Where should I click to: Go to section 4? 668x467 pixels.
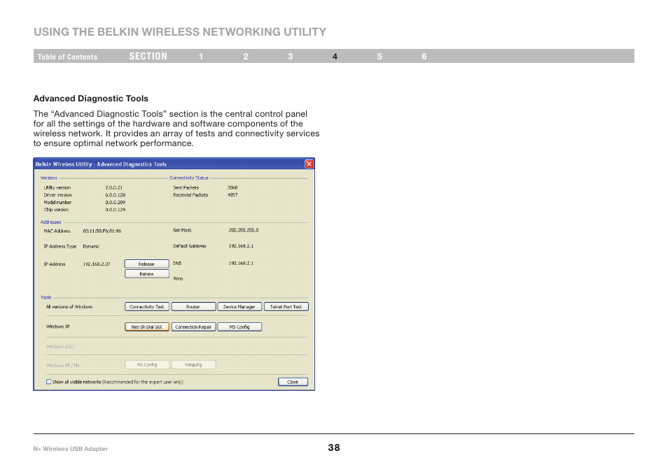(335, 57)
